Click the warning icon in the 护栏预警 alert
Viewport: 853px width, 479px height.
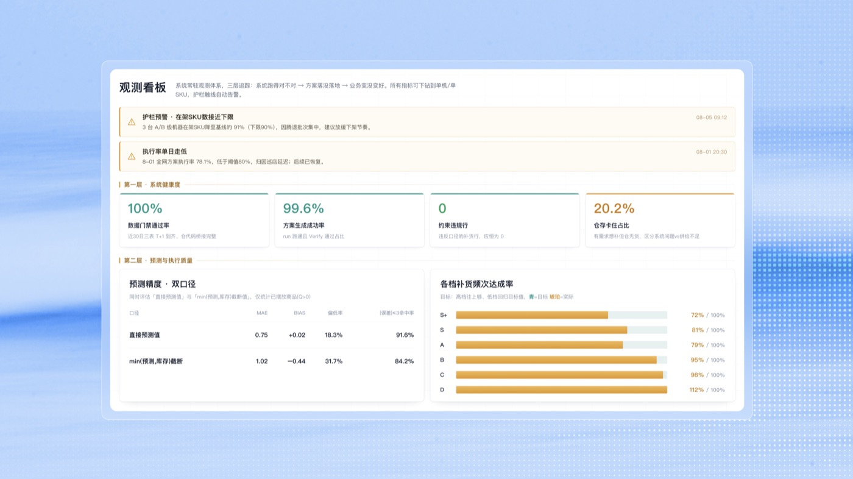coord(132,122)
